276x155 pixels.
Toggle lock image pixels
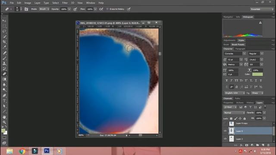236,119
